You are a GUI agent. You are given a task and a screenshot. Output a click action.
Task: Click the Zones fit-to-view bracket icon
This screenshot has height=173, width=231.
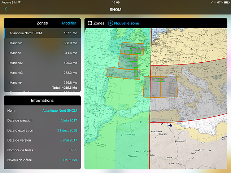90,23
